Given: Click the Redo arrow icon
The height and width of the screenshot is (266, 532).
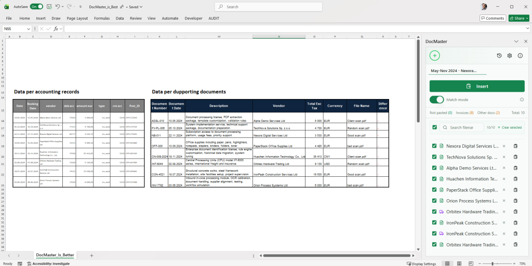Looking at the screenshot, I should pyautogui.click(x=69, y=6).
